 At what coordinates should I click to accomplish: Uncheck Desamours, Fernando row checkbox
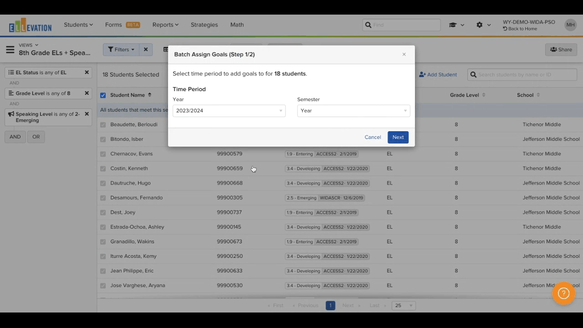tap(103, 198)
